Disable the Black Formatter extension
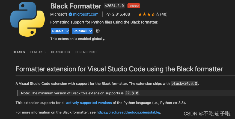 click(58, 31)
